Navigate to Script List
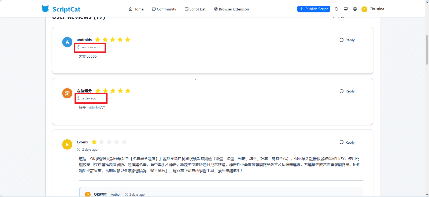This screenshot has height=197, width=429. point(195,9)
